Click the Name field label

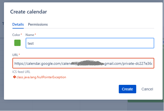point(30,35)
